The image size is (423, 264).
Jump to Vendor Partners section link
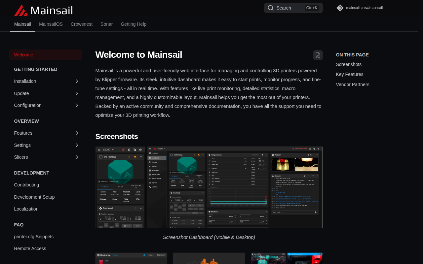point(353,84)
